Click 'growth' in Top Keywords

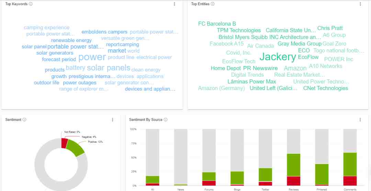[x=59, y=76]
